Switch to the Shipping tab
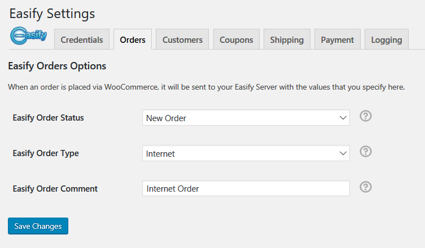This screenshot has width=425, height=248. (x=287, y=39)
